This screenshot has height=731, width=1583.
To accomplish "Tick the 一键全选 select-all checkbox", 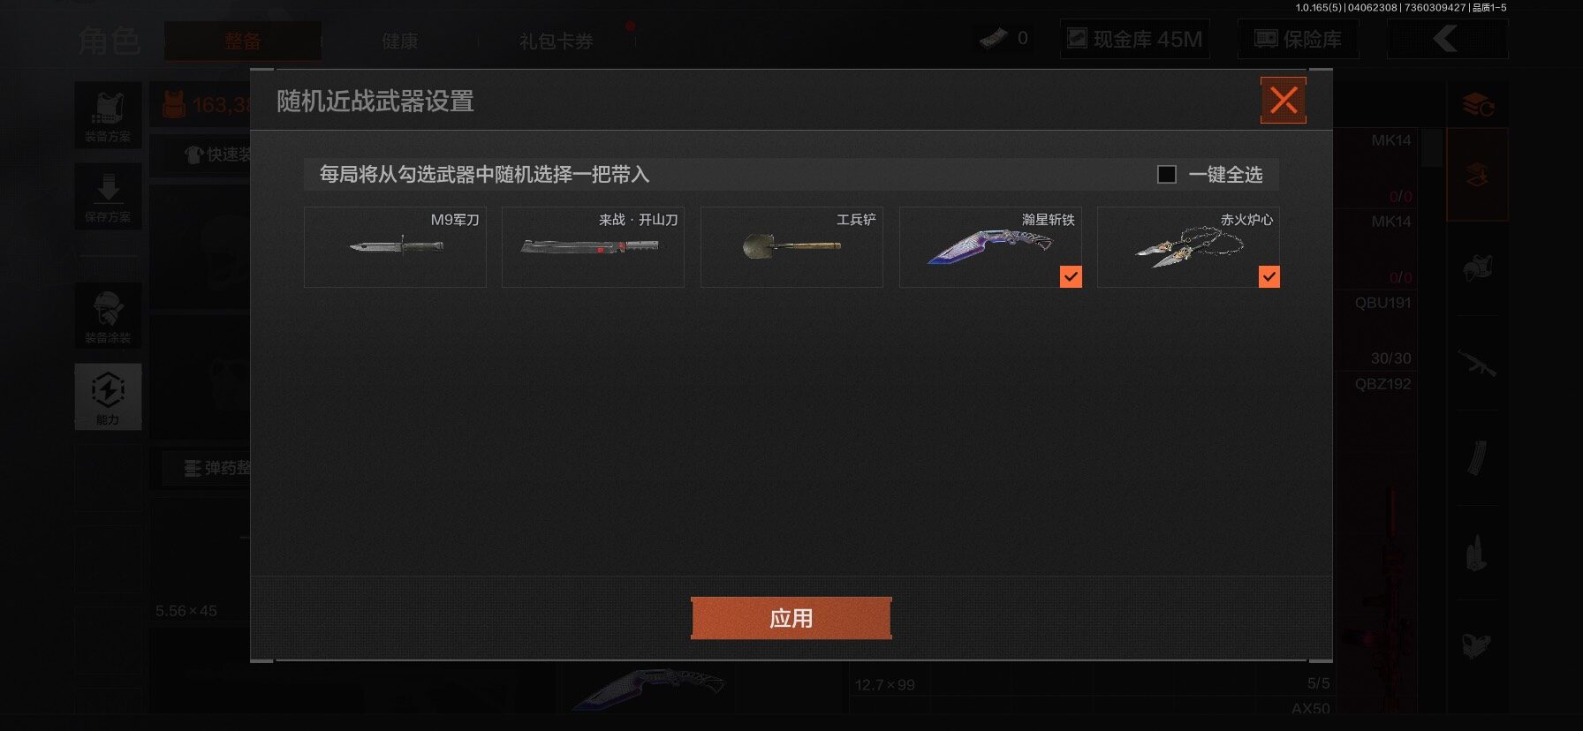I will coord(1167,175).
